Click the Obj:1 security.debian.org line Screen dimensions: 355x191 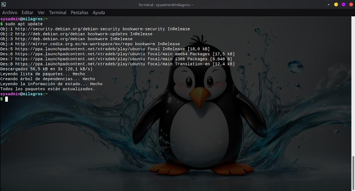[95, 29]
